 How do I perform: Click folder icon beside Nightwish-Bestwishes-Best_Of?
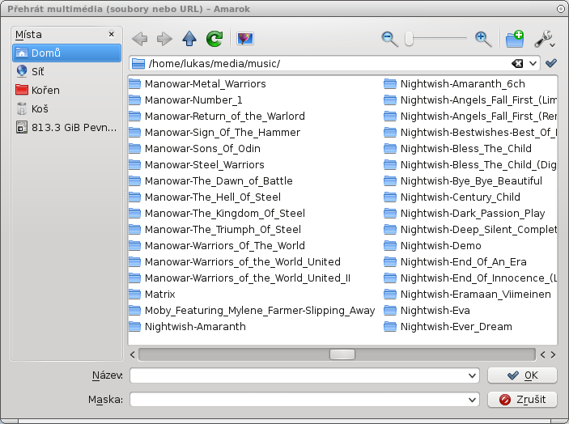coord(390,133)
